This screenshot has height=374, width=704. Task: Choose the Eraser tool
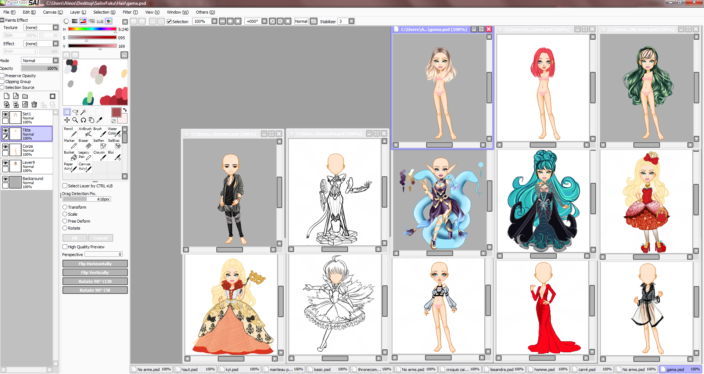85,144
